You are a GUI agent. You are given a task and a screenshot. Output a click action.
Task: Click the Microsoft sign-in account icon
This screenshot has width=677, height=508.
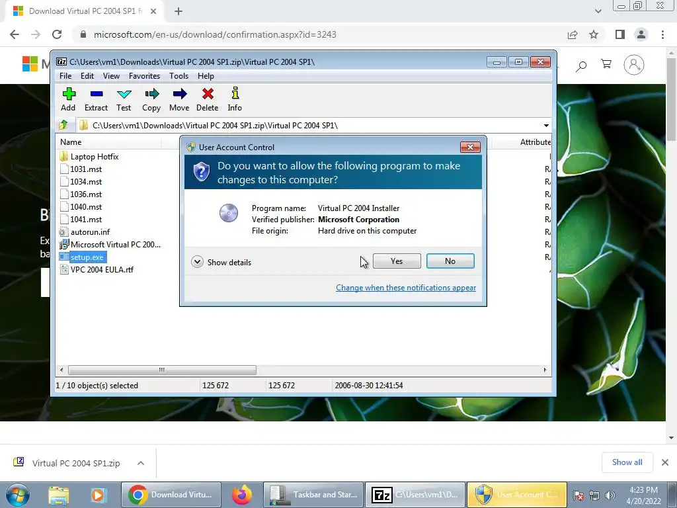coord(634,65)
